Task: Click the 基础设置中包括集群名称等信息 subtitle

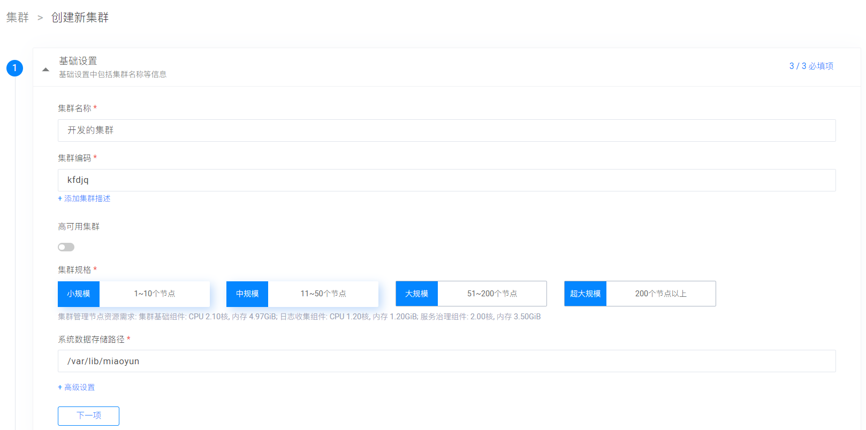Action: coord(112,74)
